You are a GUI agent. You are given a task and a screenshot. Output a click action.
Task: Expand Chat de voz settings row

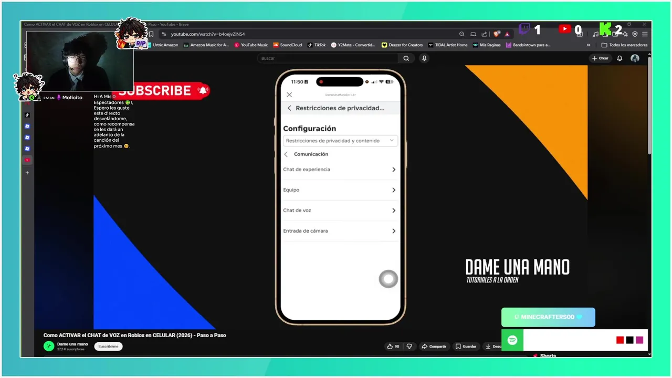point(340,211)
